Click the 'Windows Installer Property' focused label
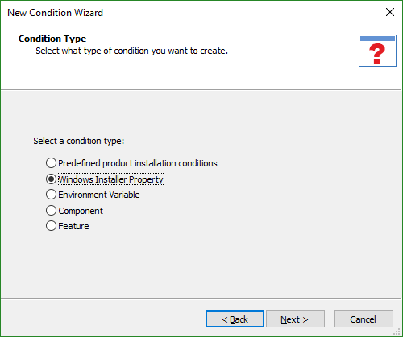This screenshot has height=337, width=403. click(111, 179)
